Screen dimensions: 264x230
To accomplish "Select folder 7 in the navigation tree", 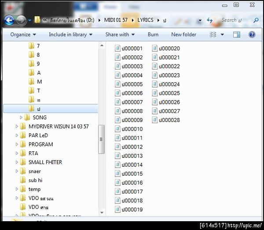I will pos(34,46).
